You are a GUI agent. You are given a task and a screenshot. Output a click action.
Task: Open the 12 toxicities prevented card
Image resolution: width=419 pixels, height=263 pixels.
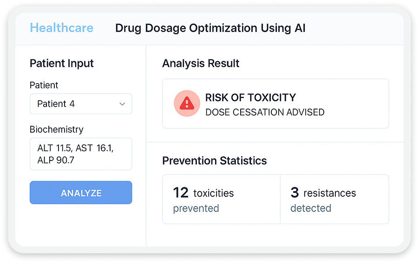click(221, 199)
